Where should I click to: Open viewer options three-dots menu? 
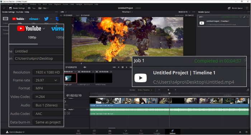[194, 12]
